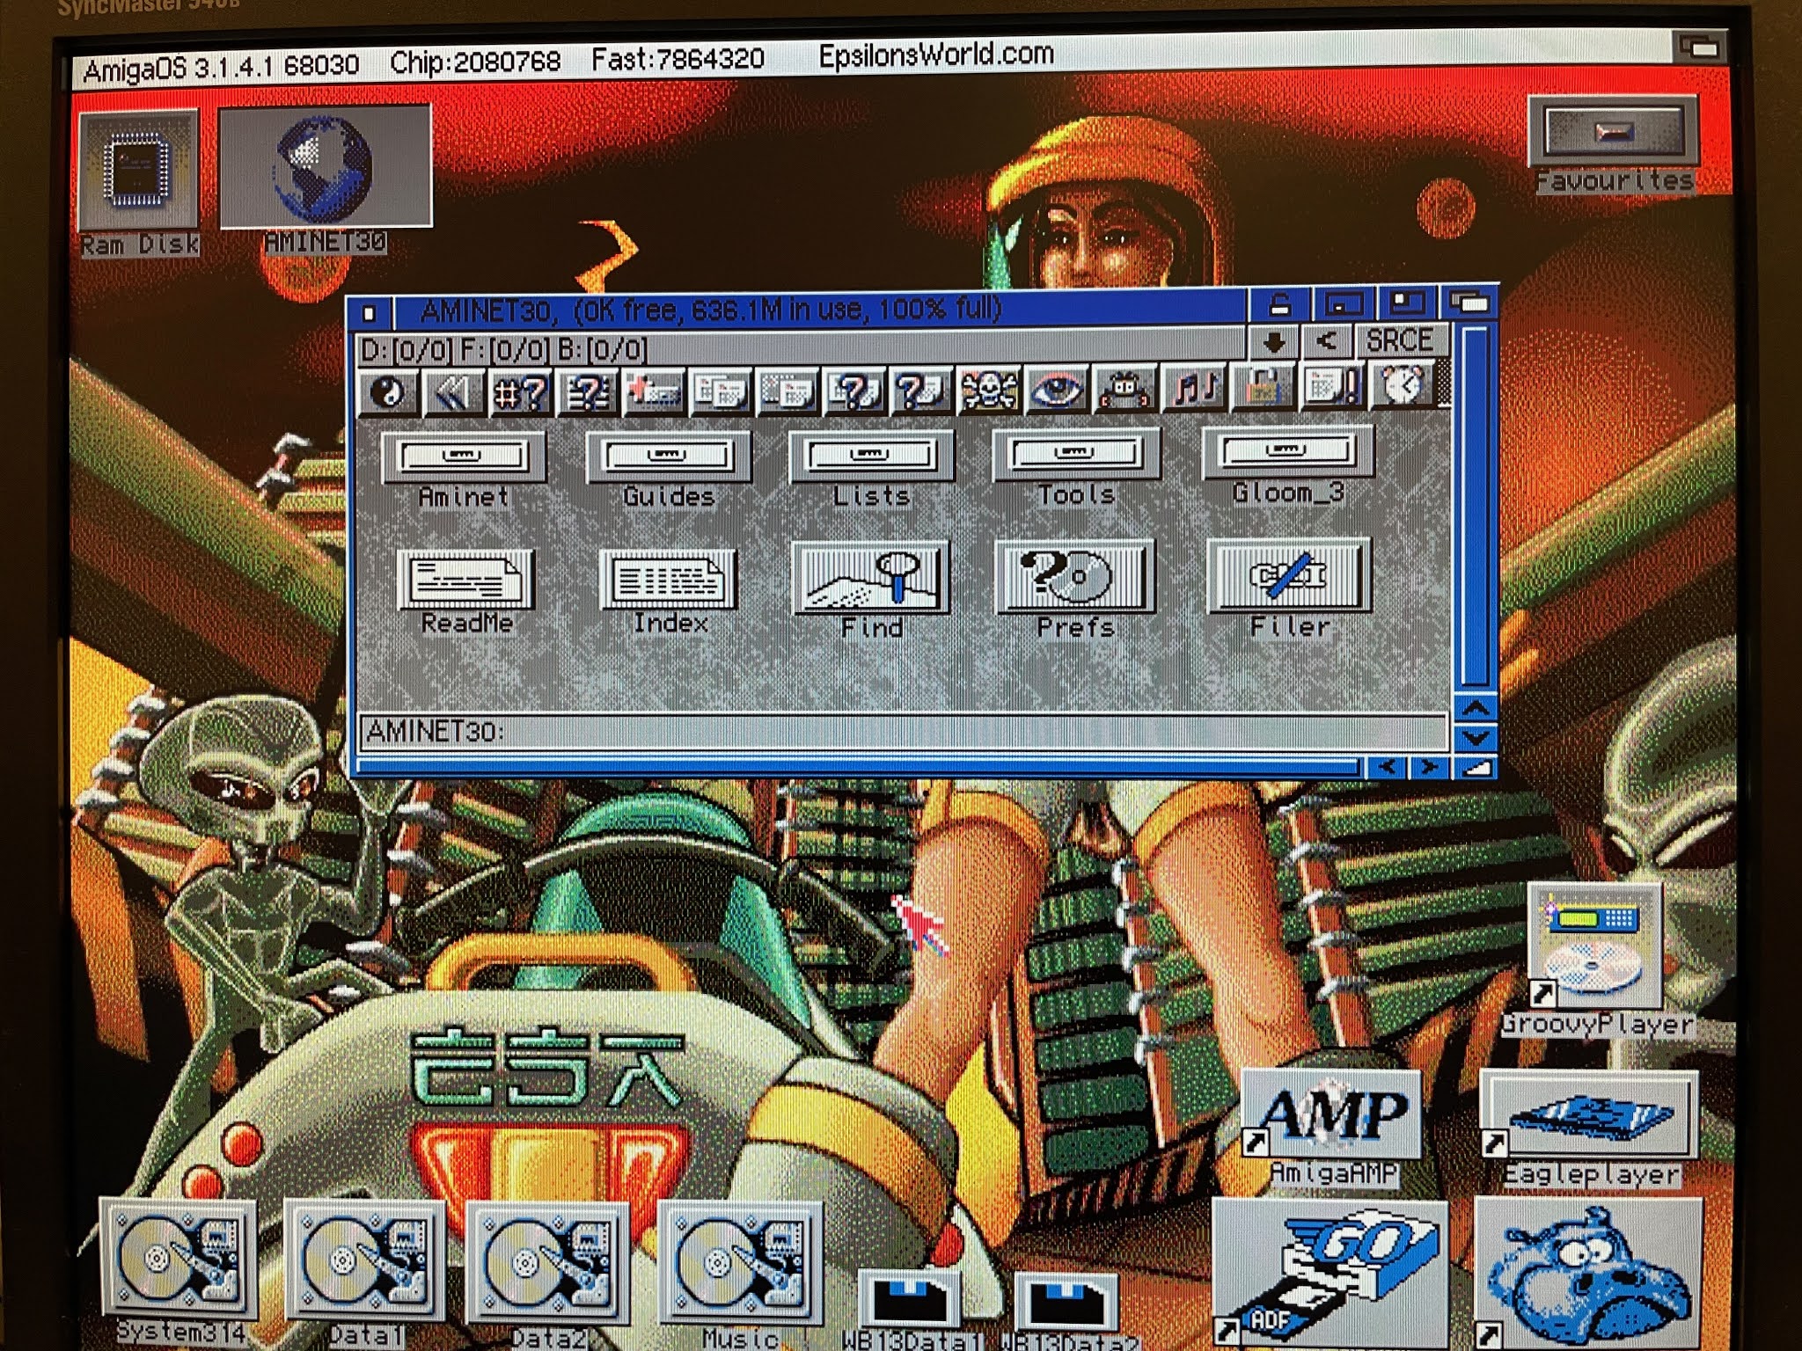Viewport: 1802px width, 1351px height.
Task: Click the padlock protect toolbar icon
Action: tap(1262, 388)
